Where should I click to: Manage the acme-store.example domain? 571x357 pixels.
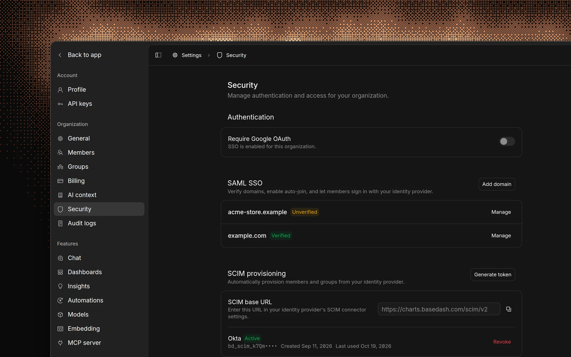click(501, 212)
